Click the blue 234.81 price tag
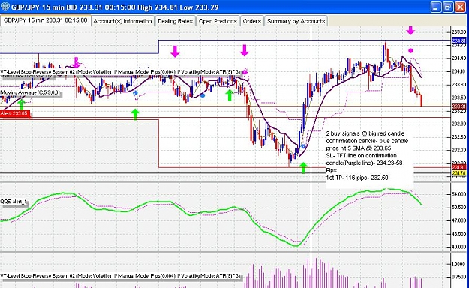Viewport: 469px width, 288px height. [x=458, y=41]
